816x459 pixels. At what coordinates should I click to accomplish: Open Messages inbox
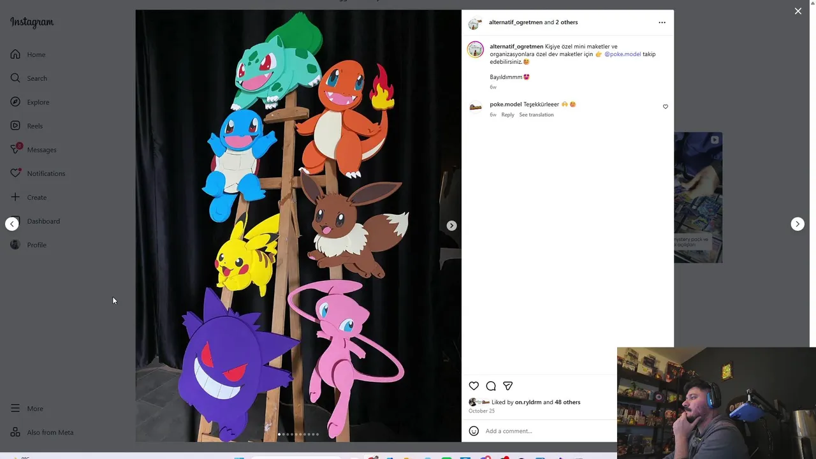(x=33, y=149)
